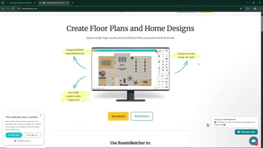Accept all cookies
This screenshot has width=263, height=148.
14,135
